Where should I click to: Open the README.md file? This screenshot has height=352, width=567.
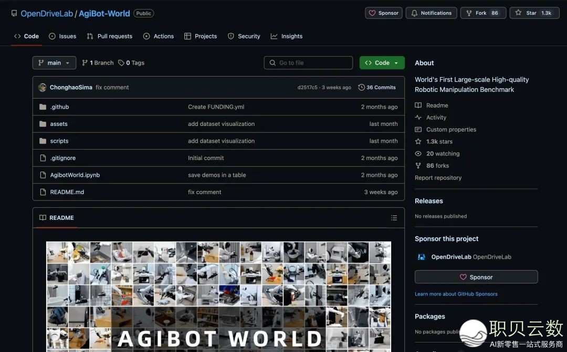tap(67, 193)
